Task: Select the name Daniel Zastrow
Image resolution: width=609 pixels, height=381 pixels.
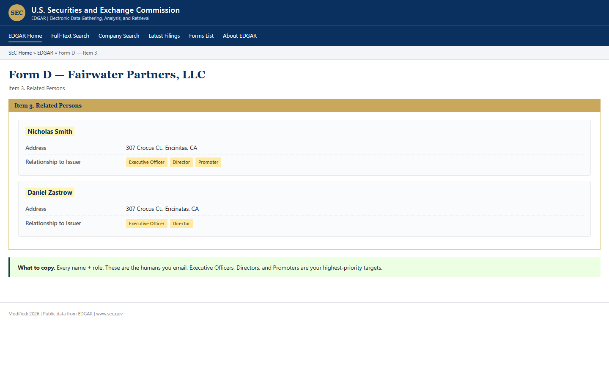Action: [50, 193]
